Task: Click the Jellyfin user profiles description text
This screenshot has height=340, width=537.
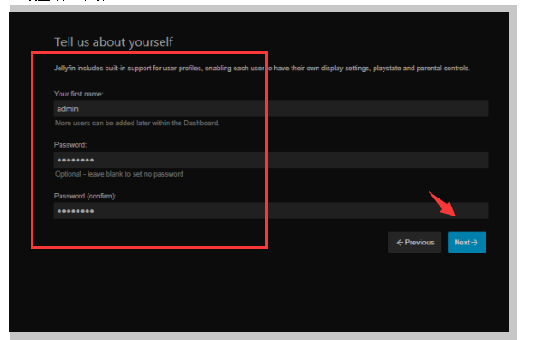Action: [x=262, y=69]
